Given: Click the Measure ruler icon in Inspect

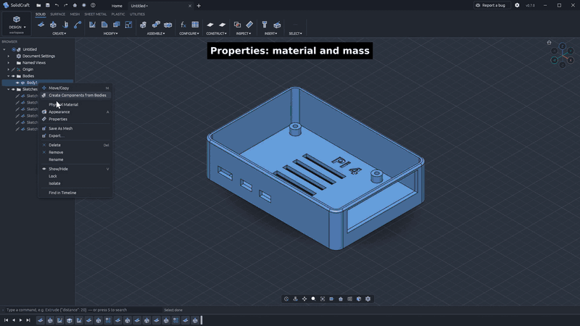Looking at the screenshot, I should tap(249, 25).
